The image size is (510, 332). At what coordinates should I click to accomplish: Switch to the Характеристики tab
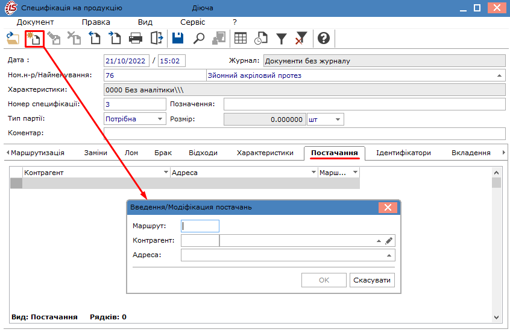(265, 153)
